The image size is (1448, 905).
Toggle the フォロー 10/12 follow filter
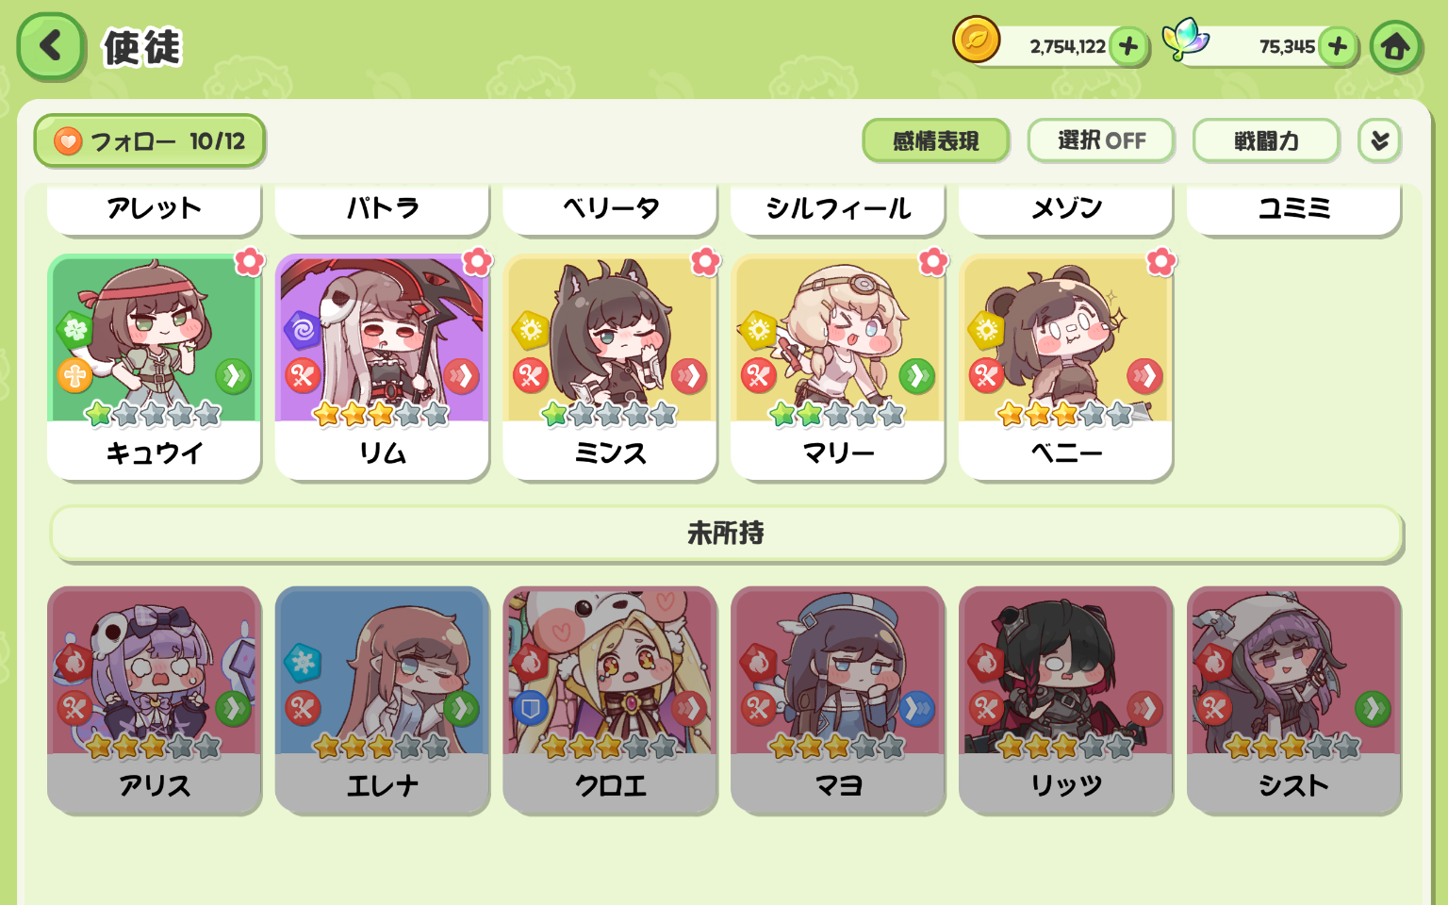[x=150, y=141]
